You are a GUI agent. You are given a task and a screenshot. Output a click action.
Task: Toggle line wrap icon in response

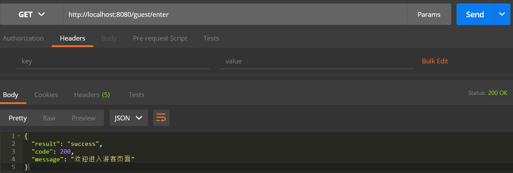[161, 118]
